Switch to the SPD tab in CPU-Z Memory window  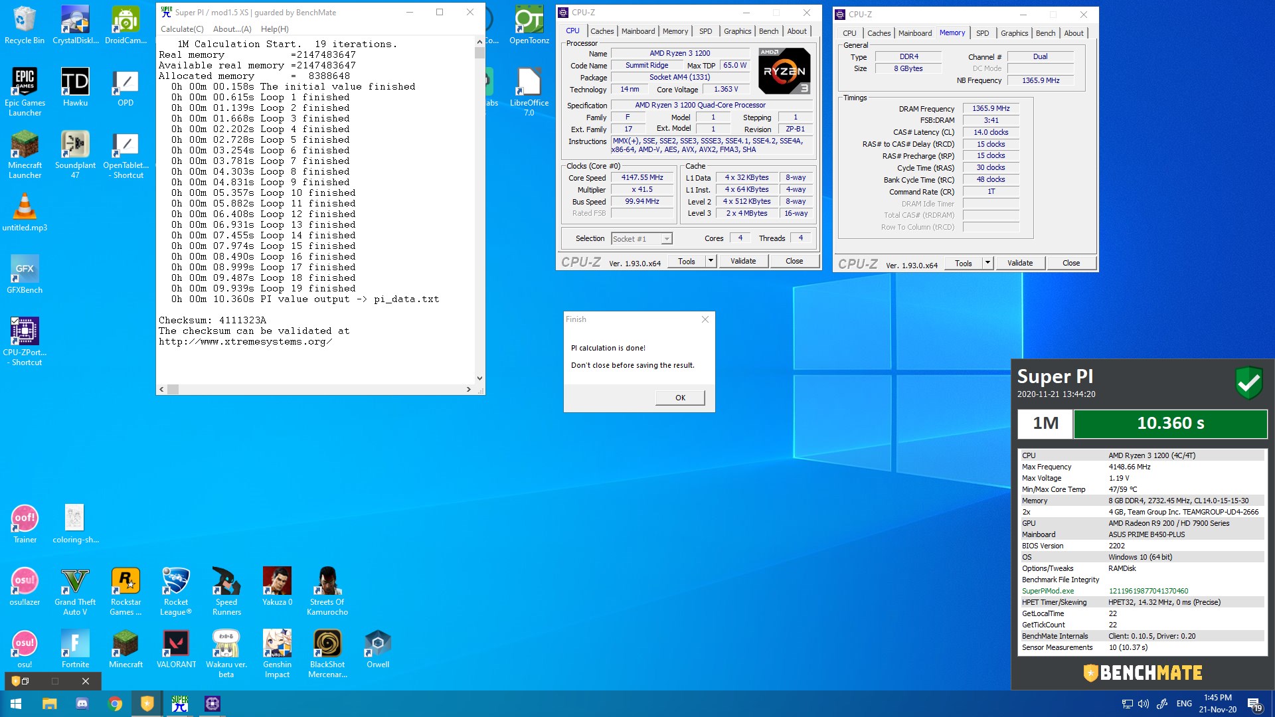pos(982,33)
